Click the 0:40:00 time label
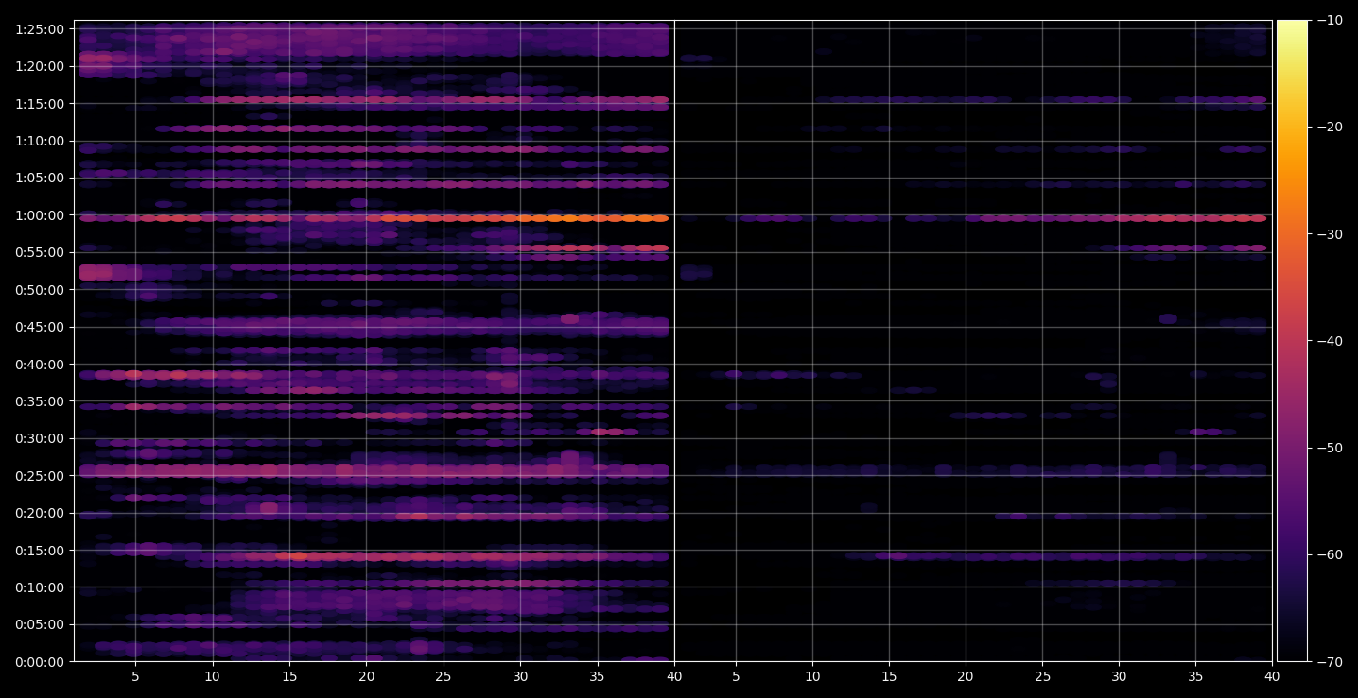Image resolution: width=1358 pixels, height=698 pixels. (40, 364)
